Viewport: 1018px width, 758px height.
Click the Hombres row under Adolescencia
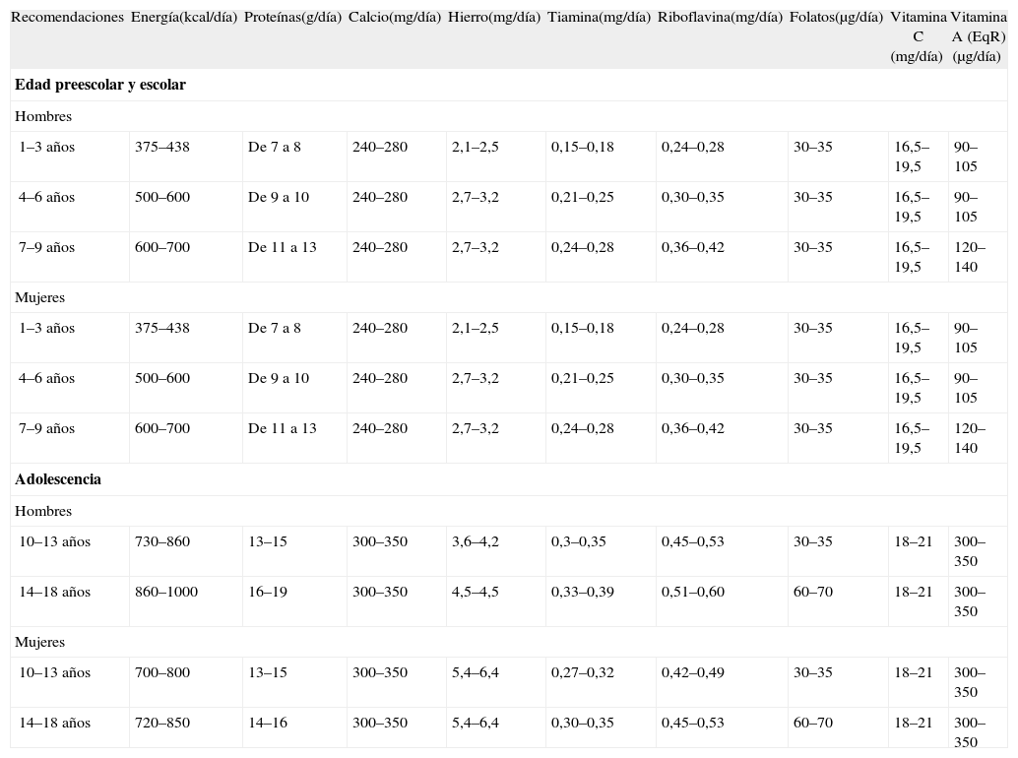[x=43, y=511]
